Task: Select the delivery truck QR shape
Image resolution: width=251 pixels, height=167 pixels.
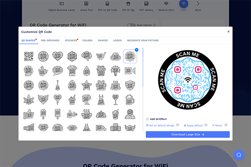Action: pos(101,128)
